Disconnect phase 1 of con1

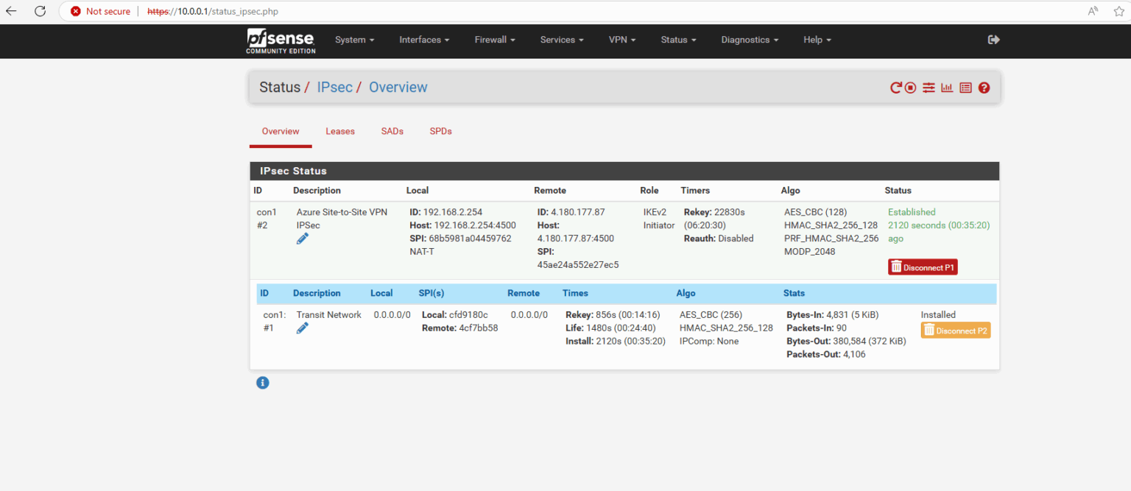[x=922, y=266]
